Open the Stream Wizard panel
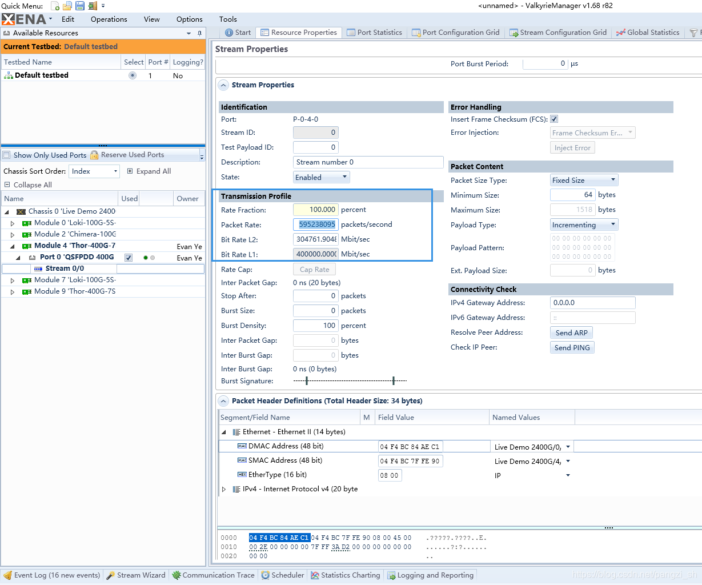The width and height of the screenshot is (702, 585). click(136, 575)
